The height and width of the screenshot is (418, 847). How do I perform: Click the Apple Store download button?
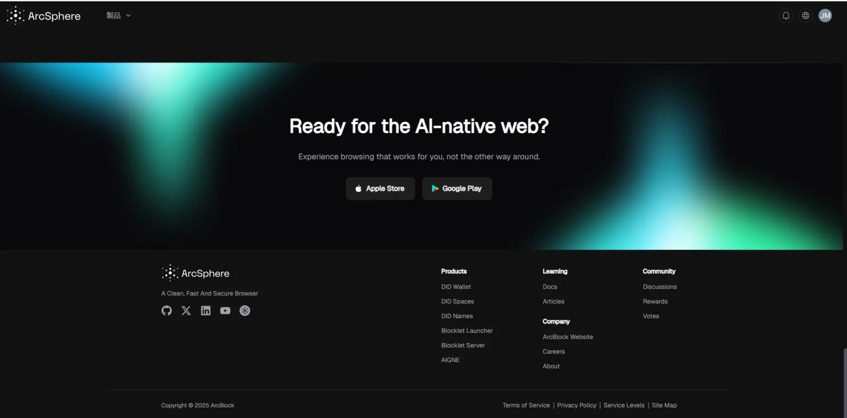click(x=380, y=189)
